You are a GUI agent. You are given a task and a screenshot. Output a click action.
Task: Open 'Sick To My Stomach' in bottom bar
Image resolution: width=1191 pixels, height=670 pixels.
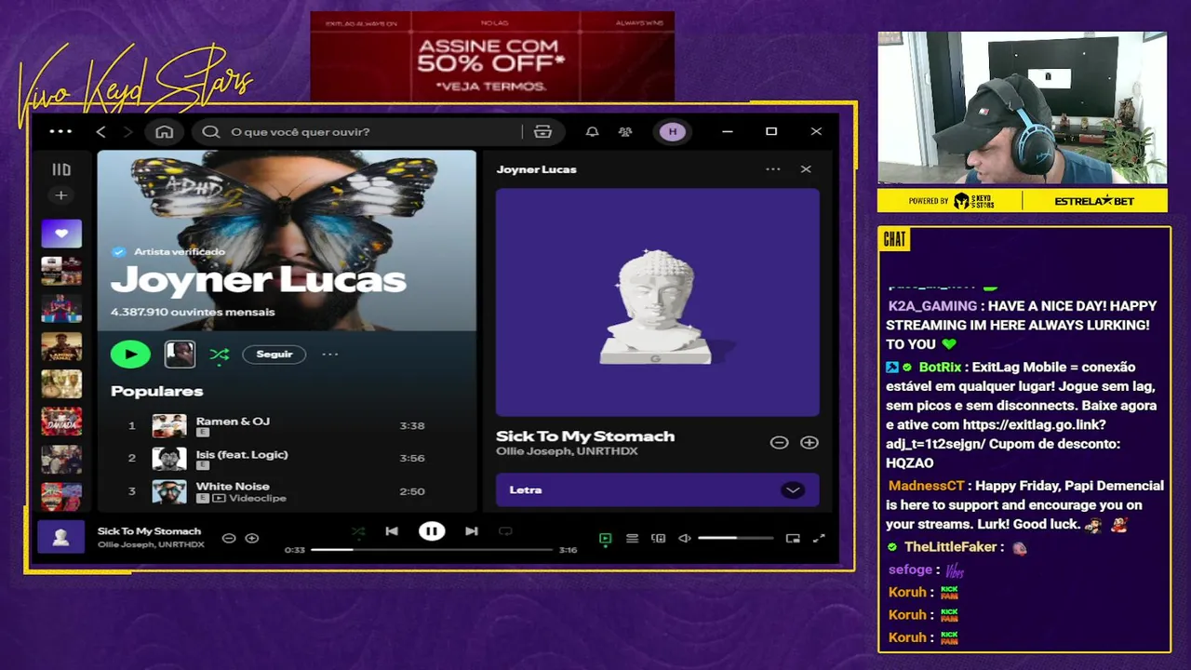[149, 531]
